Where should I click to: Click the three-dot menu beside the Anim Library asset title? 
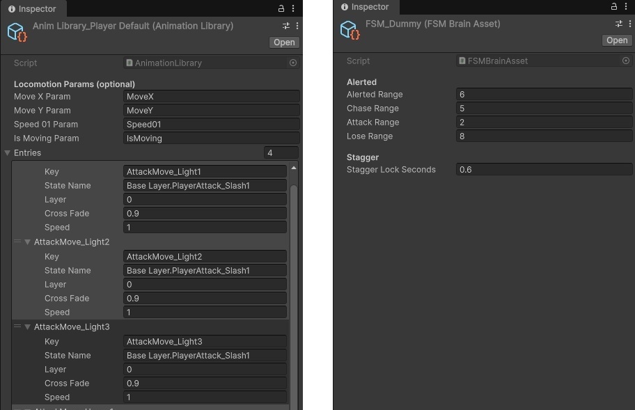tap(297, 26)
